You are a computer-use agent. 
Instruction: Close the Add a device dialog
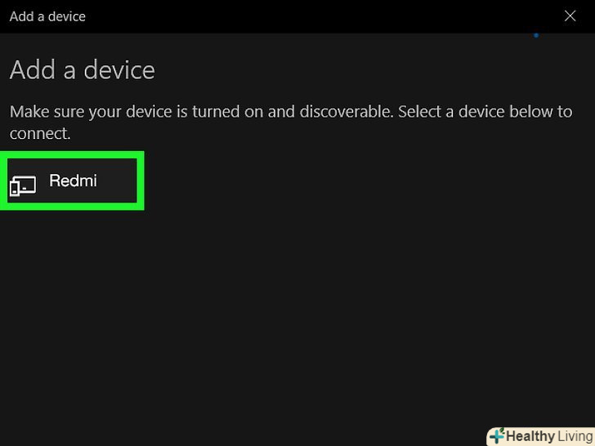(570, 16)
